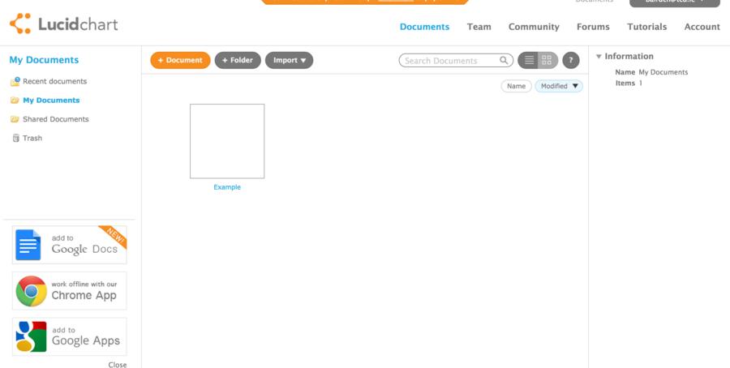Click the Chrome App offline banner
Screen dimensions: 730x368
pos(70,291)
